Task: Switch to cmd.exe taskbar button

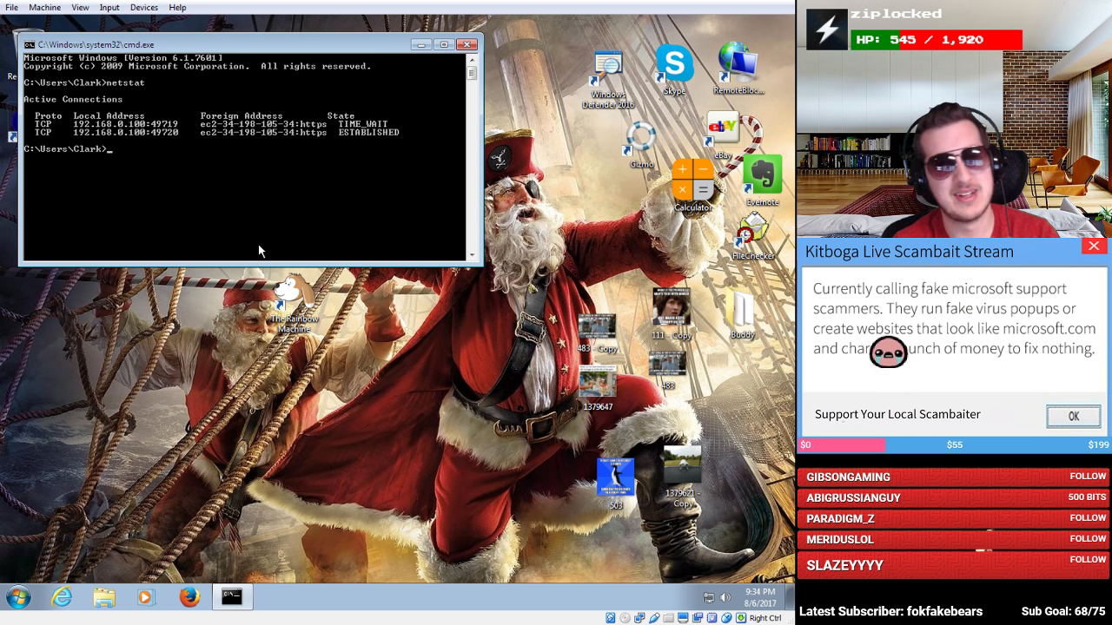Action: pos(232,597)
